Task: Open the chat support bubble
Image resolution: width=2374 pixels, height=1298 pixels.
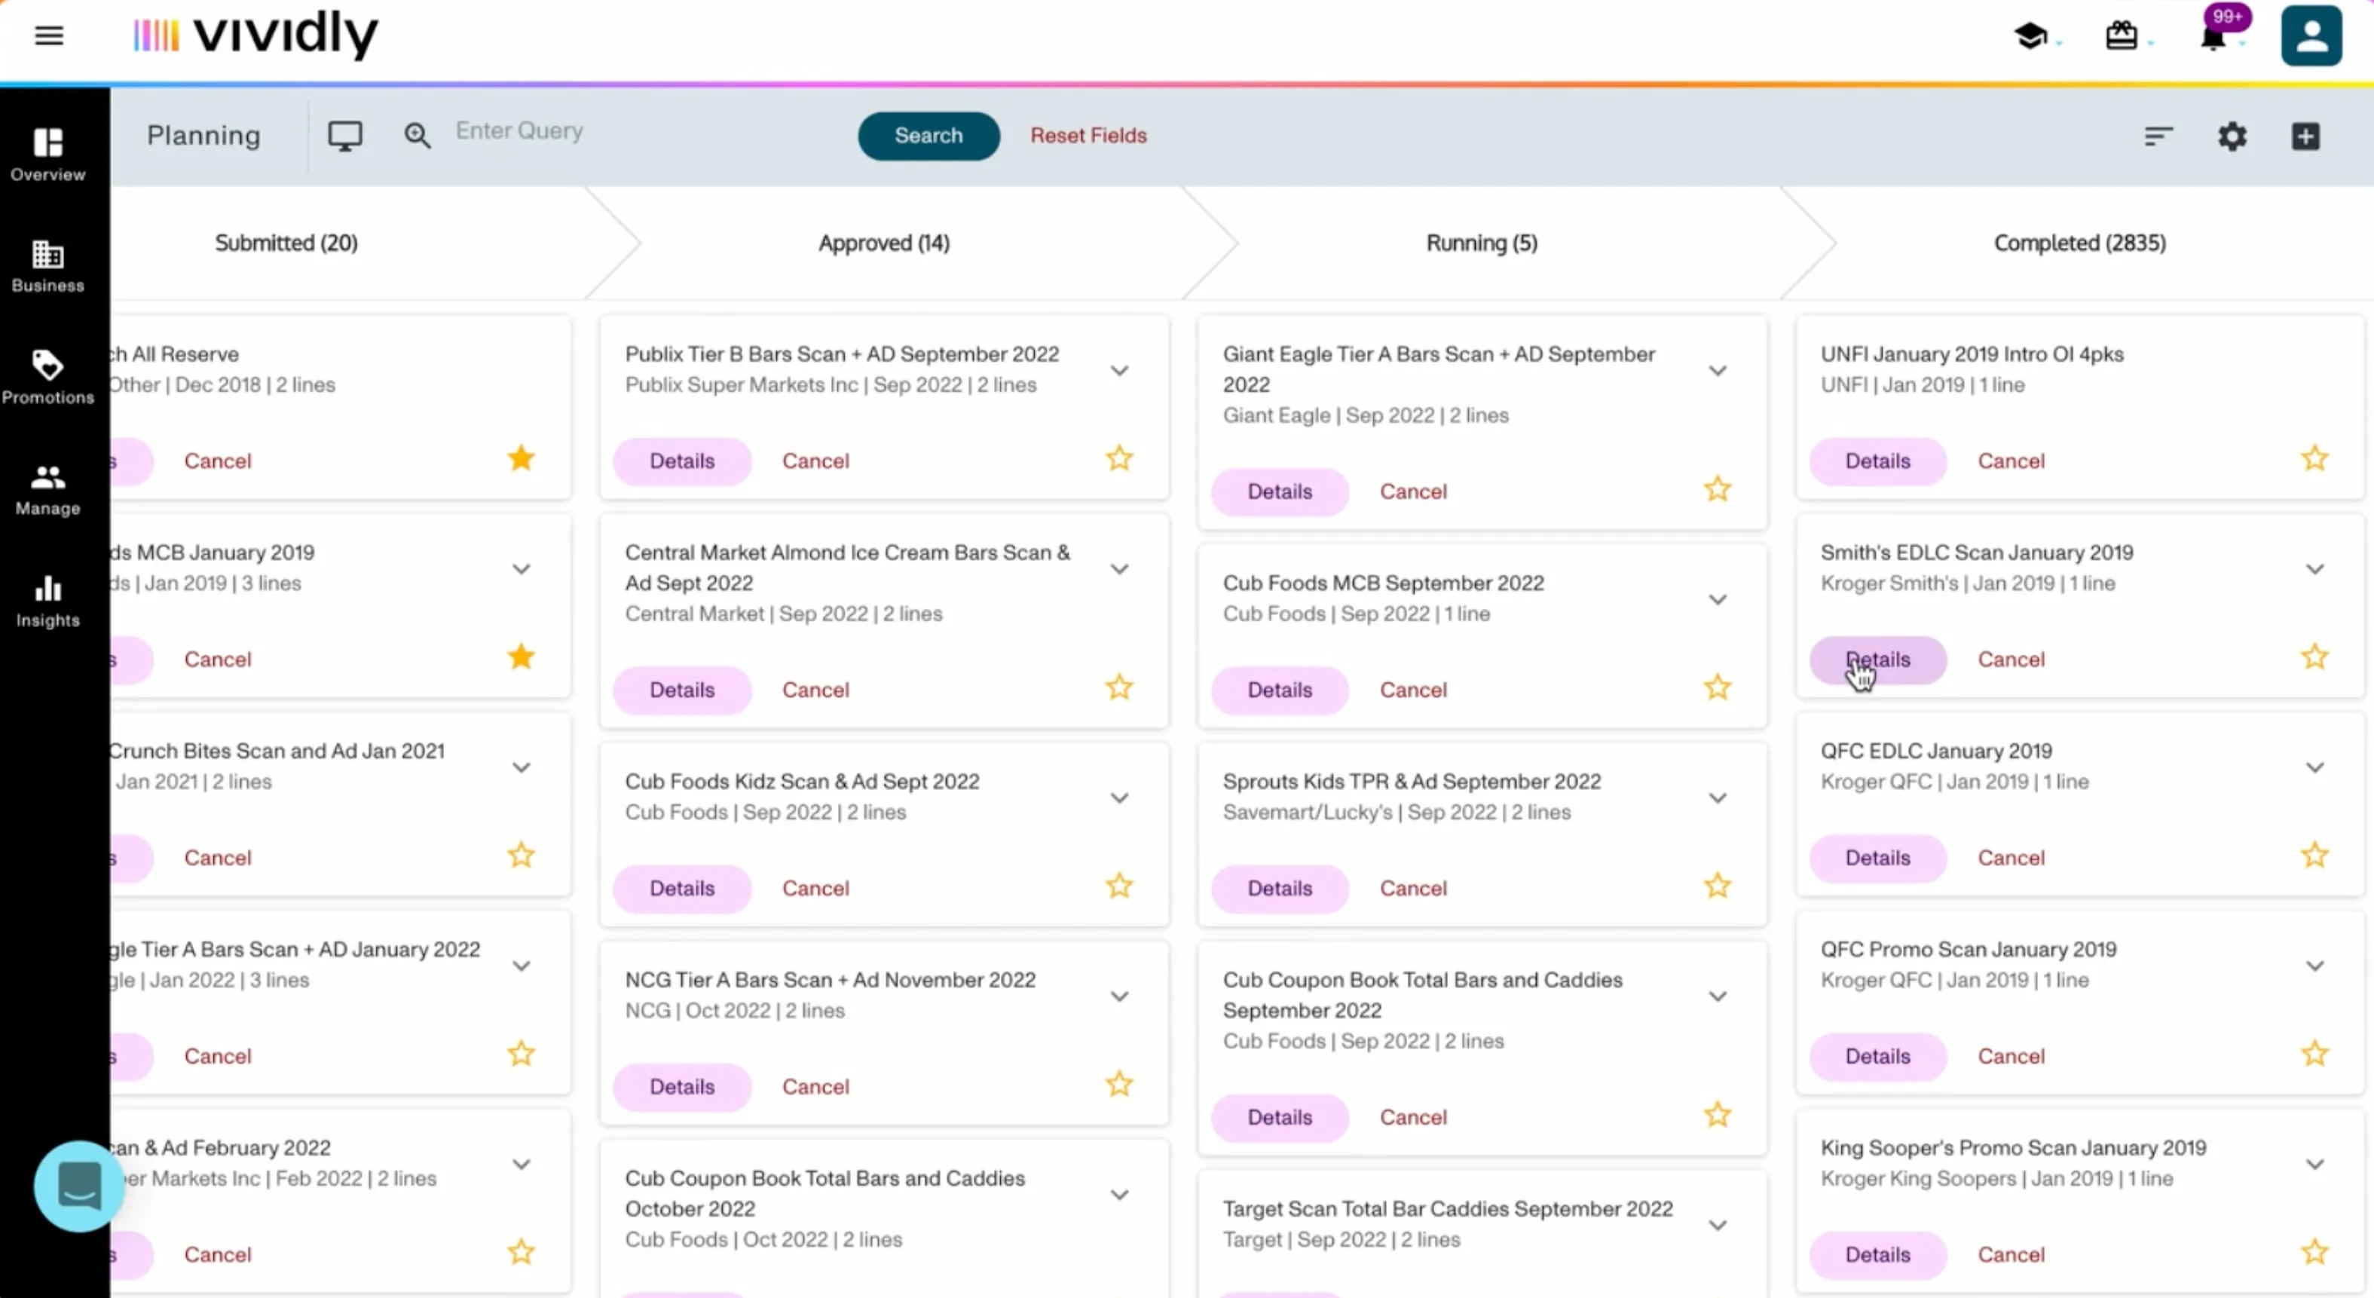Action: click(x=79, y=1186)
